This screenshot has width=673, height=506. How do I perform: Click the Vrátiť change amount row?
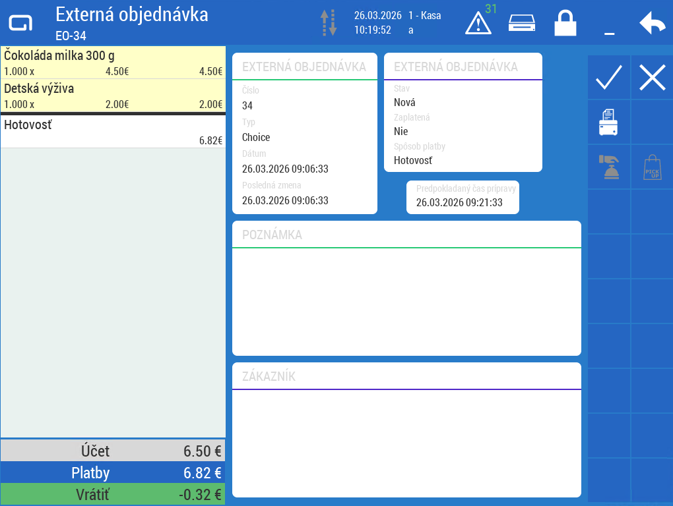coord(113,494)
